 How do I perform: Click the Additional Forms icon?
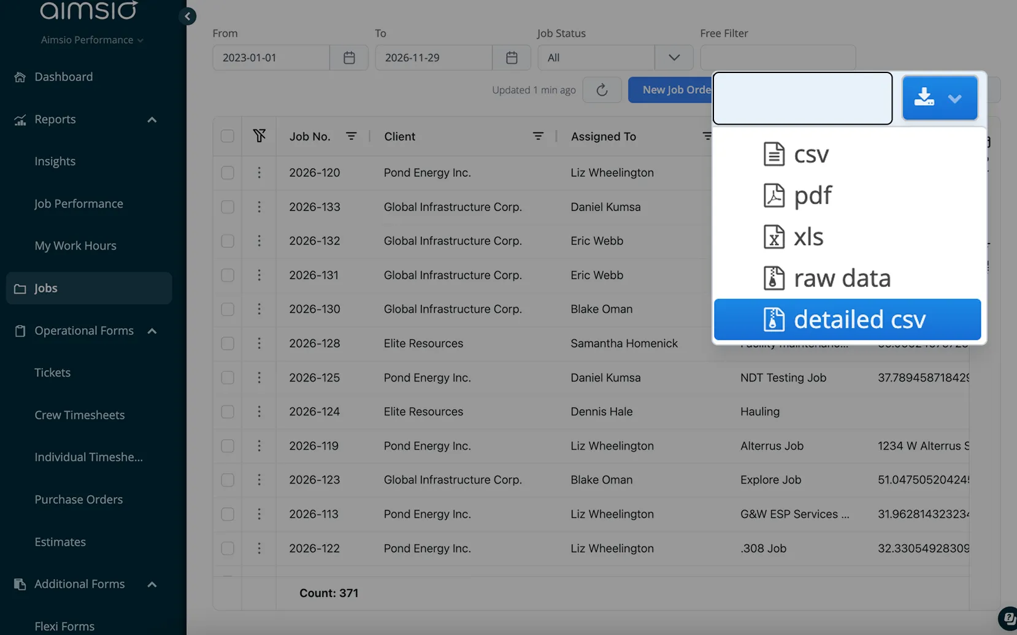[x=20, y=585]
